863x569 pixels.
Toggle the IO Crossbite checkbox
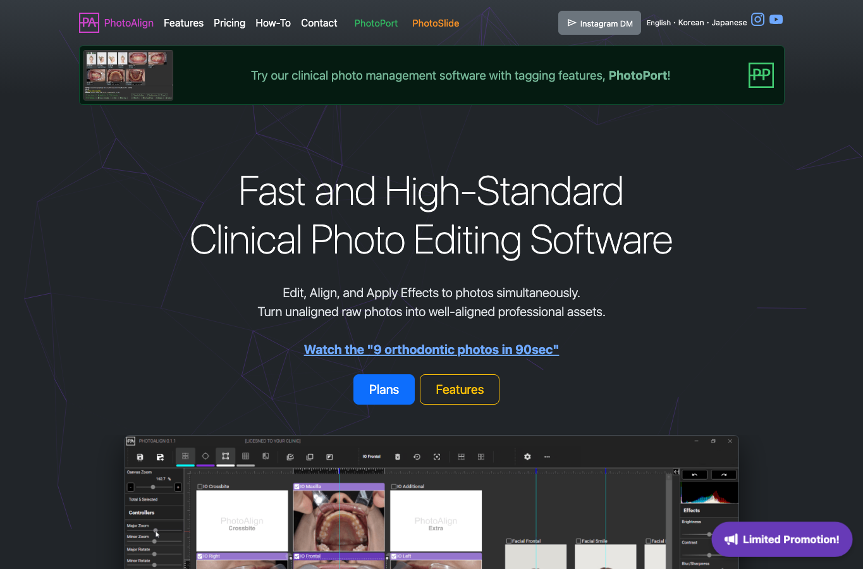click(200, 487)
